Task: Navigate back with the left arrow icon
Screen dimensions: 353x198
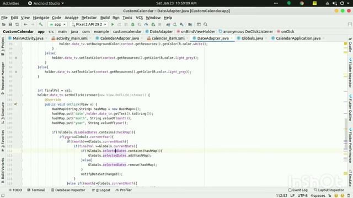Action: click(x=25, y=24)
